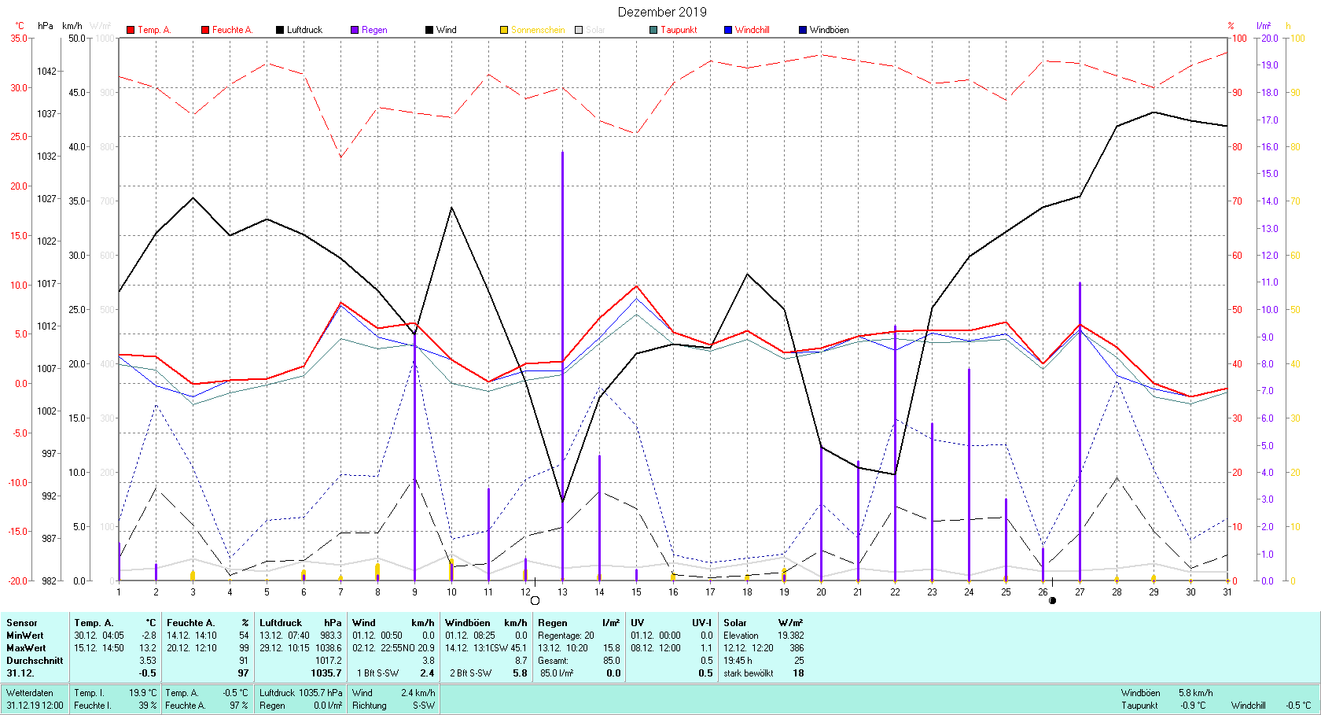Click the maximum pressure value '1038.6'
The width and height of the screenshot is (1321, 715).
[x=329, y=648]
